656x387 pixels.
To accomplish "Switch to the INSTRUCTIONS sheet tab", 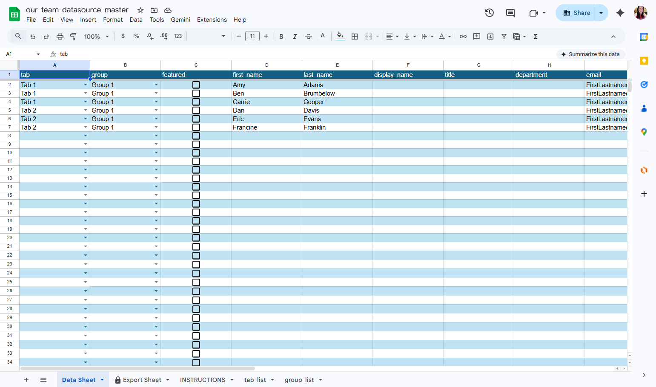I will (203, 380).
